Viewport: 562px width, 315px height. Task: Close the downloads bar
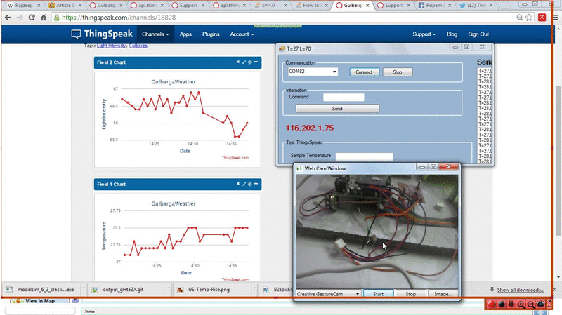coord(554,289)
